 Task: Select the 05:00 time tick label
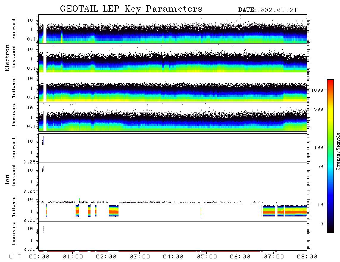click(x=207, y=257)
